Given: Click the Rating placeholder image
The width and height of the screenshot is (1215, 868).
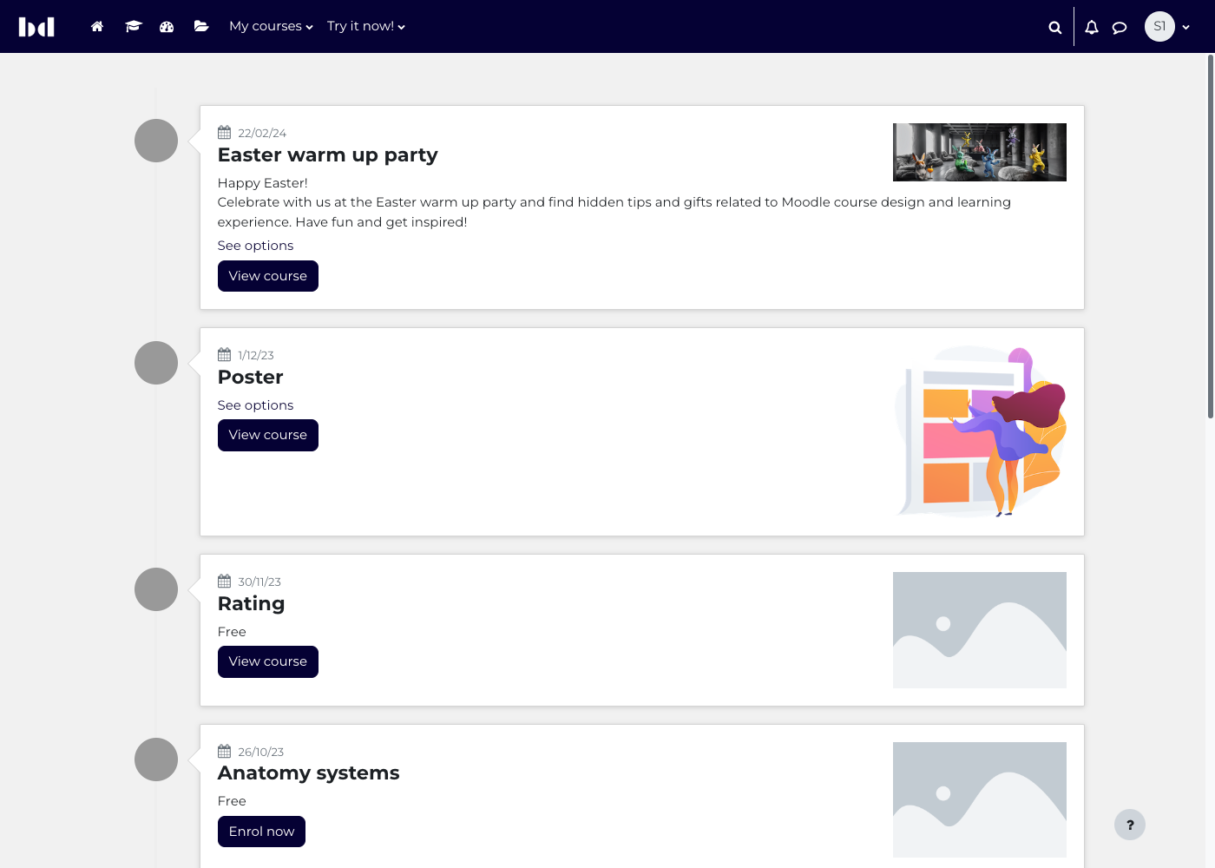Looking at the screenshot, I should (980, 630).
